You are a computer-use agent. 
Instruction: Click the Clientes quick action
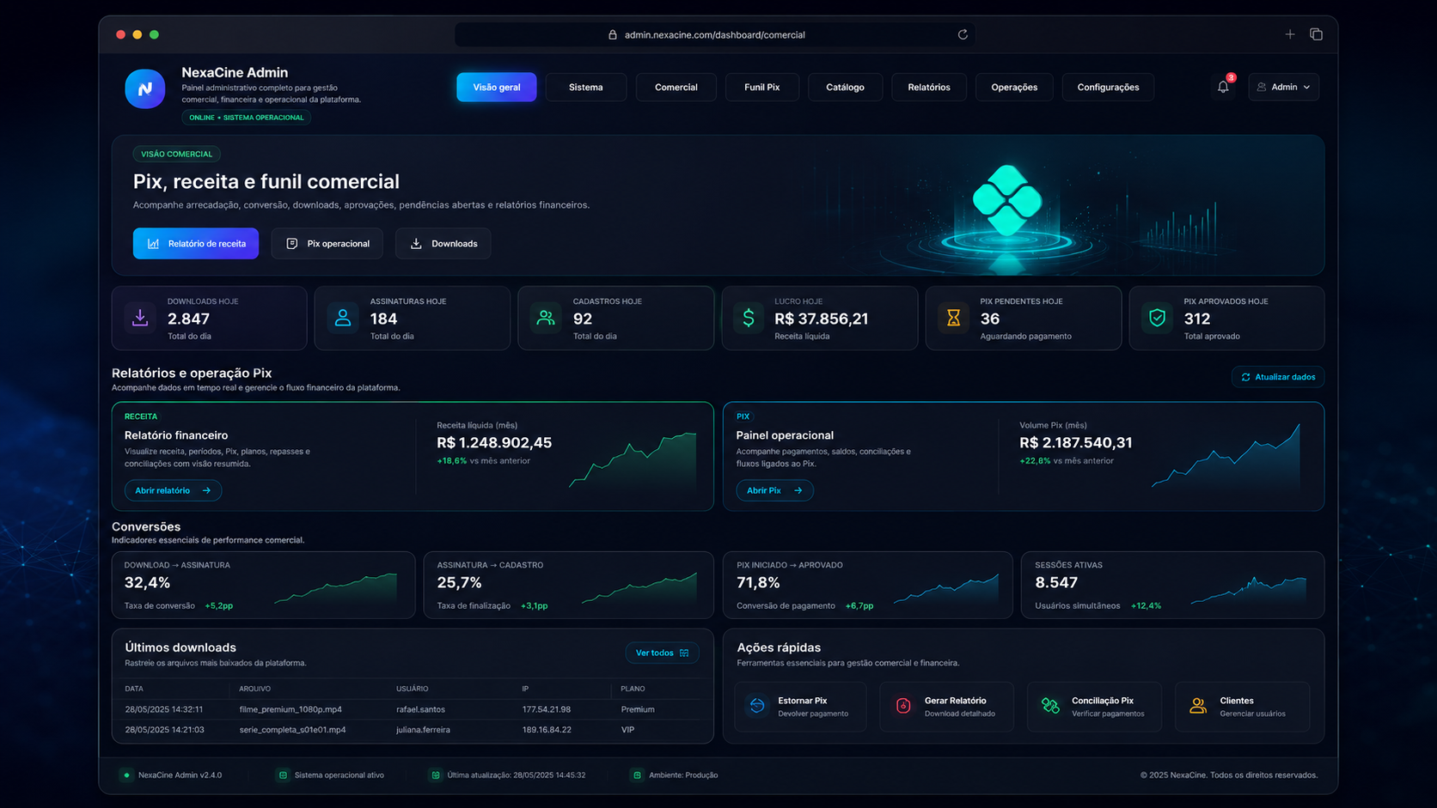click(x=1242, y=707)
